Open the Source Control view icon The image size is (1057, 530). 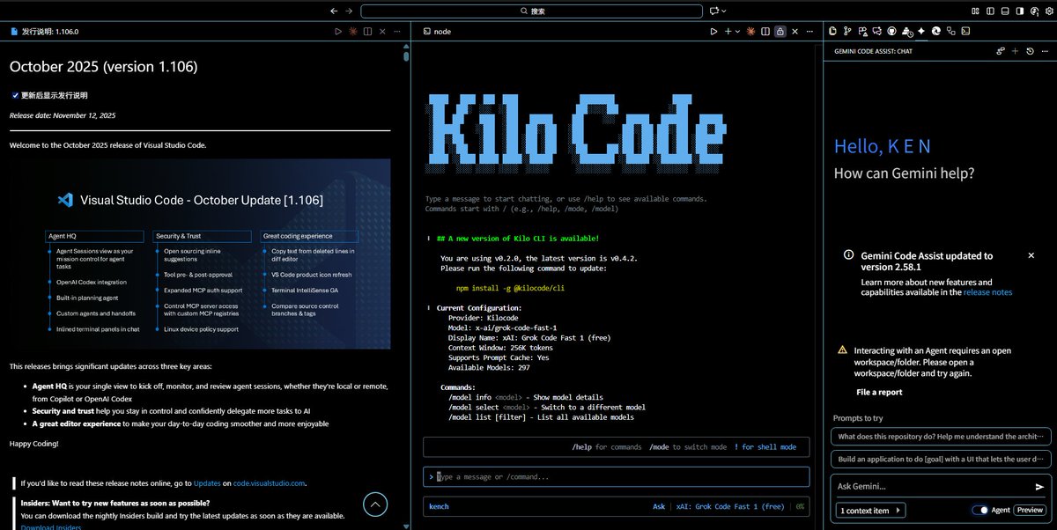847,31
